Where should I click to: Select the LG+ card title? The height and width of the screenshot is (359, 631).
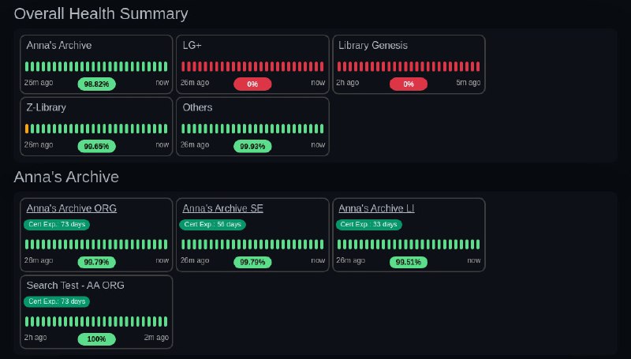(x=192, y=46)
